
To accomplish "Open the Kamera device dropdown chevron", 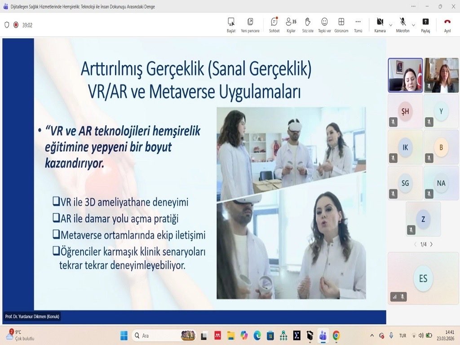I will [390, 26].
